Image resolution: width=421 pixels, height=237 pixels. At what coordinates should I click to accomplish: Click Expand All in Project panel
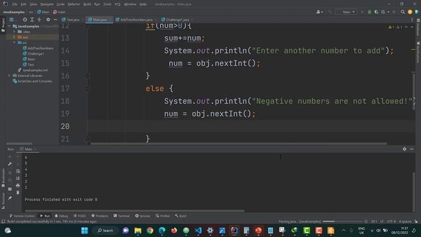pyautogui.click(x=32, y=20)
